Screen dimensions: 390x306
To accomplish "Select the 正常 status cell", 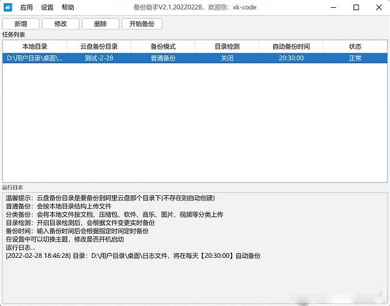I will click(355, 58).
